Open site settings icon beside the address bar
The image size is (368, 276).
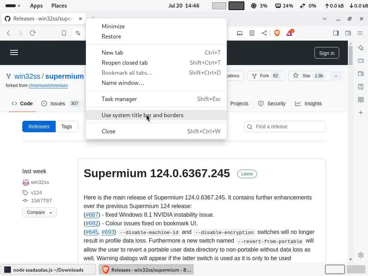coord(78,33)
